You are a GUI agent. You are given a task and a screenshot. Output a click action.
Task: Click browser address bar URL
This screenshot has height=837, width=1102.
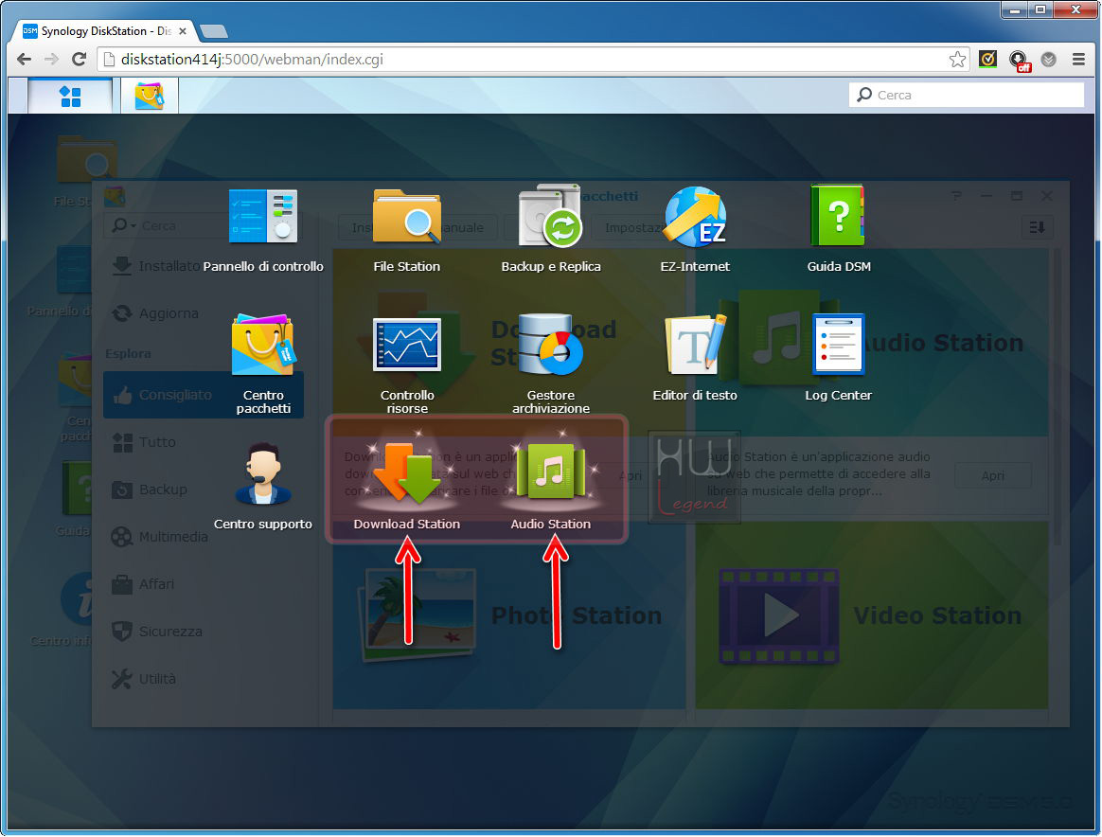[252, 59]
